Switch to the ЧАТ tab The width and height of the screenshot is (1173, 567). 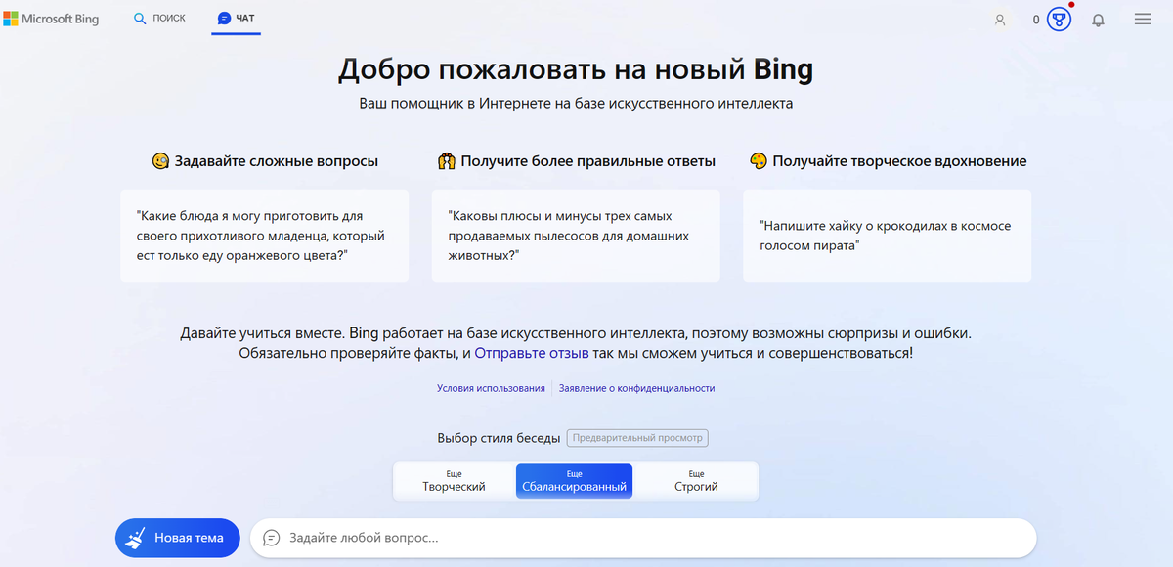pyautogui.click(x=236, y=19)
